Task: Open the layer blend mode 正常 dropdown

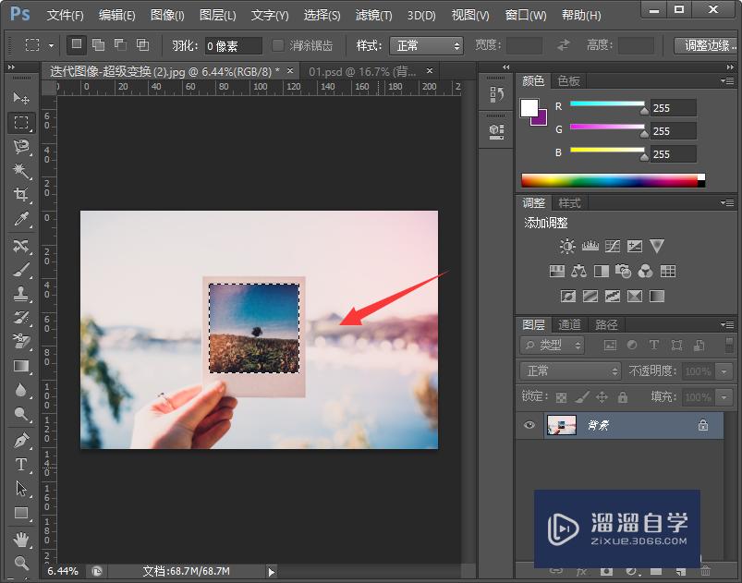Action: (571, 370)
